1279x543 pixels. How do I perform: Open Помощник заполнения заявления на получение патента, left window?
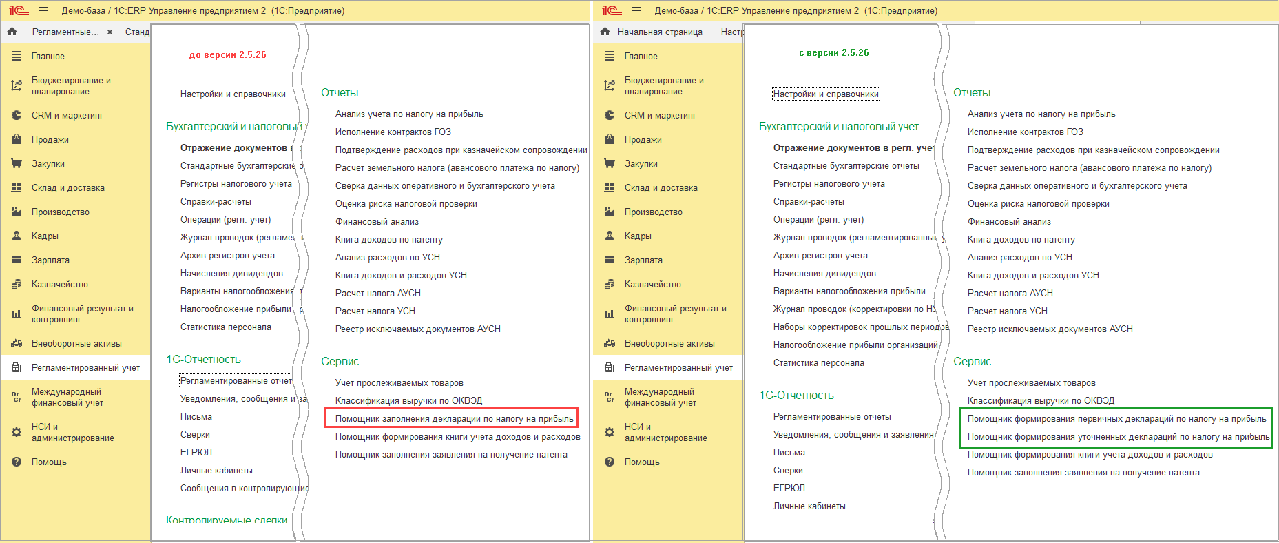tap(451, 455)
